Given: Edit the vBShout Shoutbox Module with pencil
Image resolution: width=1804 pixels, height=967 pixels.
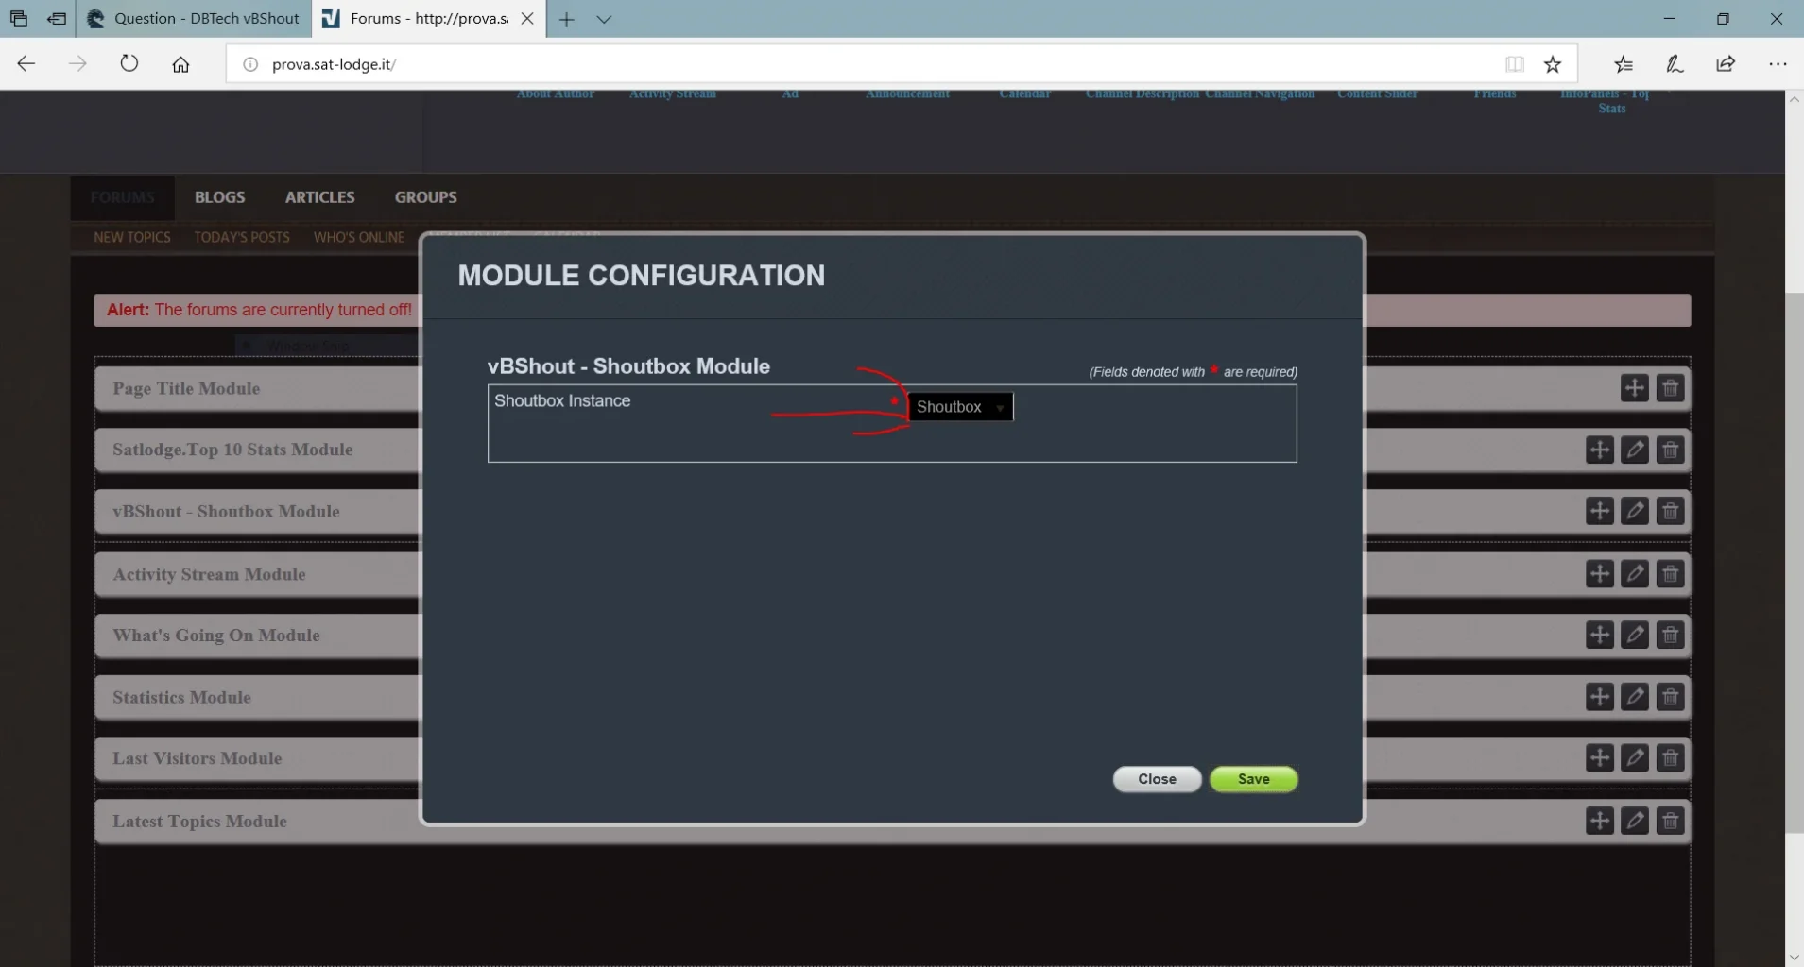Looking at the screenshot, I should tap(1634, 511).
